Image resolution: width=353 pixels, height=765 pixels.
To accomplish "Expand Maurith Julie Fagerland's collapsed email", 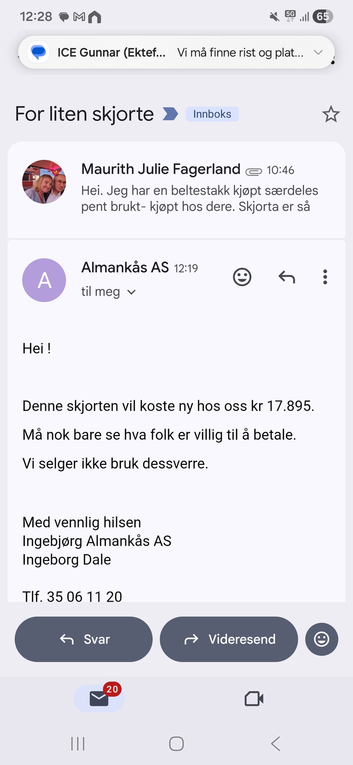I will (x=176, y=190).
